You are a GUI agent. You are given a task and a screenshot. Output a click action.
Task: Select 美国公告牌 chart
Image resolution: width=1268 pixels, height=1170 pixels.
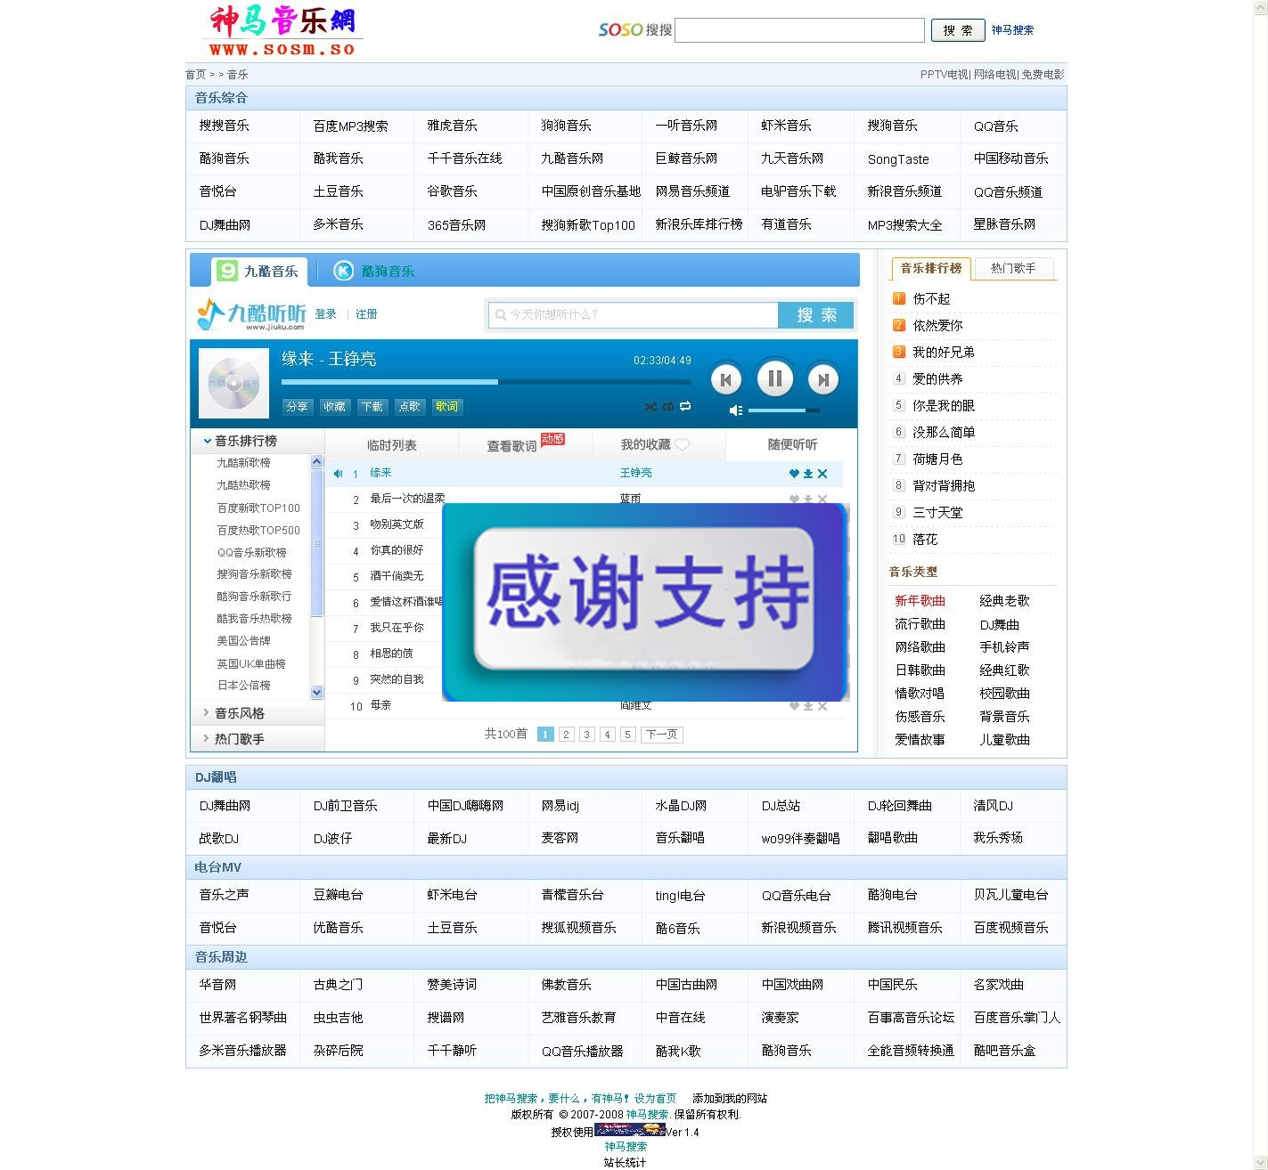coord(243,641)
